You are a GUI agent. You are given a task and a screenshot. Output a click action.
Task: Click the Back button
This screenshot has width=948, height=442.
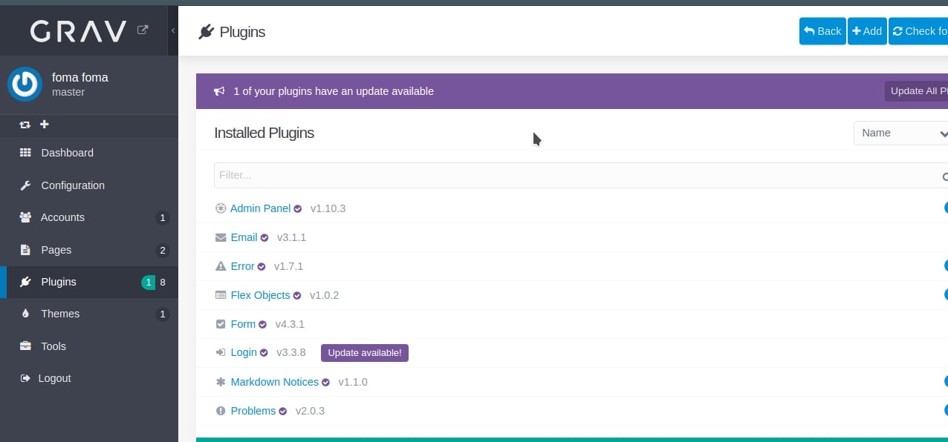822,31
